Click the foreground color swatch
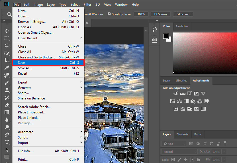The width and height of the screenshot is (237, 163). (x=166, y=36)
